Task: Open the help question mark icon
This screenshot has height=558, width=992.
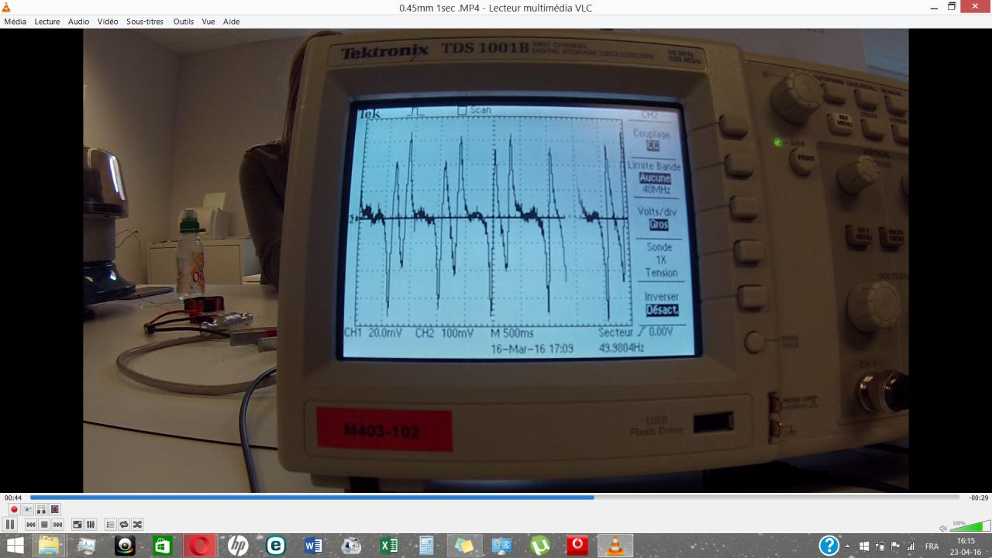Action: pos(829,546)
